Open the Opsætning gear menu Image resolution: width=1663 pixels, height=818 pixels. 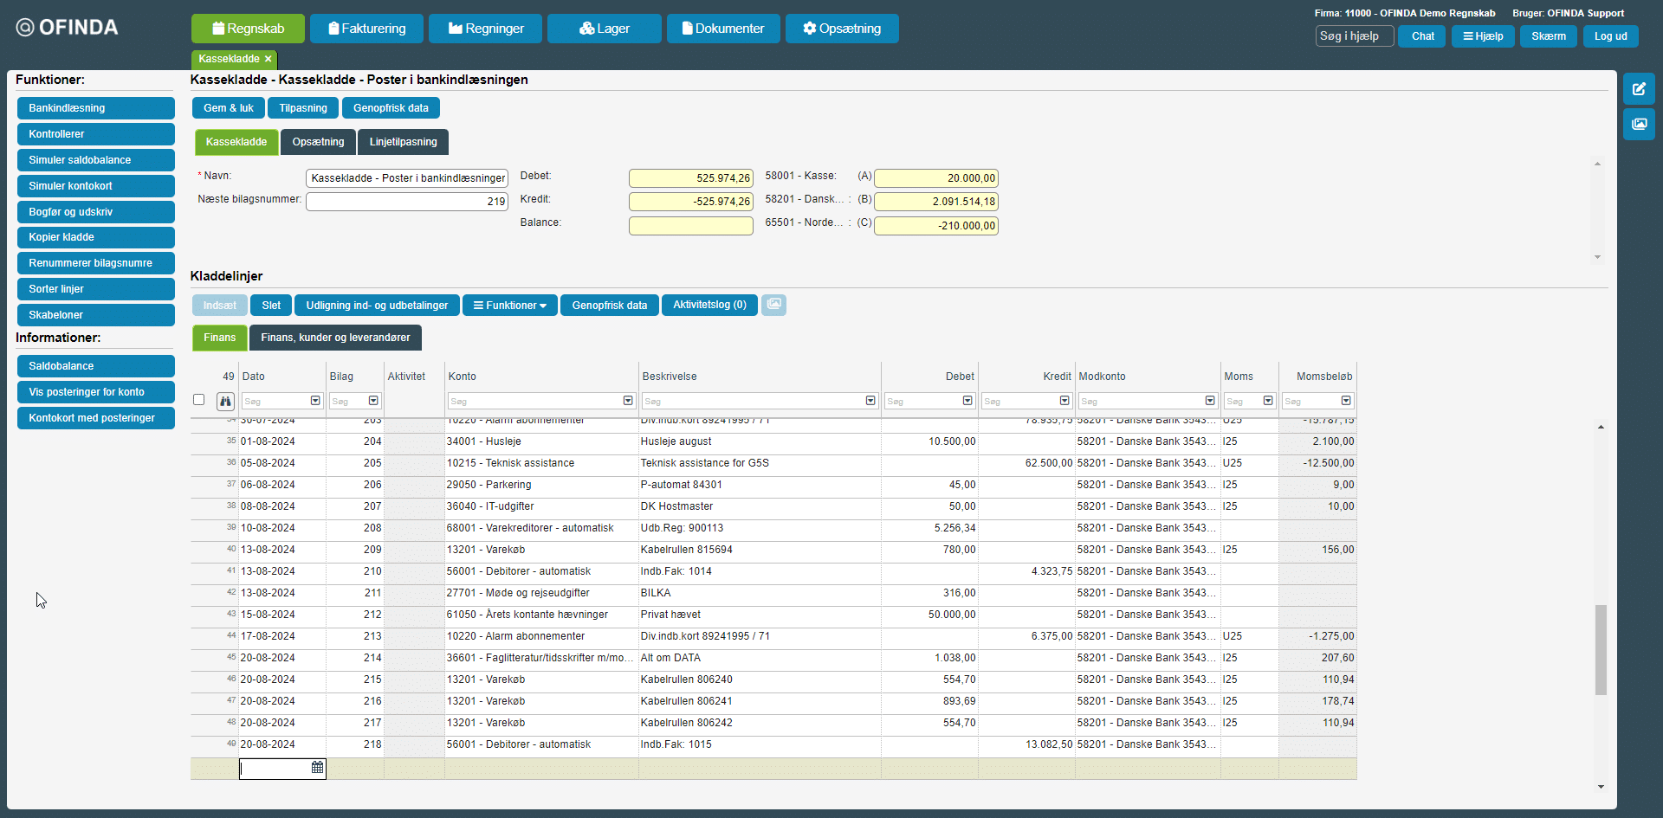pos(841,29)
